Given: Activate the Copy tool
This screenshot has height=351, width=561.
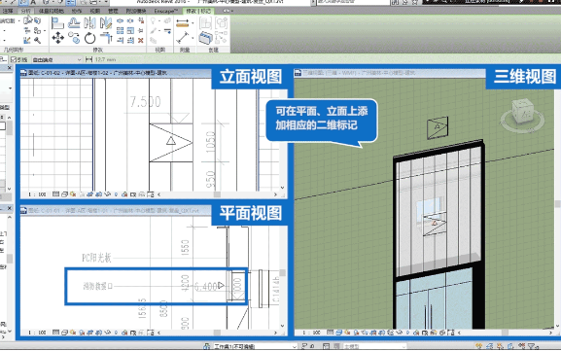Looking at the screenshot, I should [x=74, y=38].
